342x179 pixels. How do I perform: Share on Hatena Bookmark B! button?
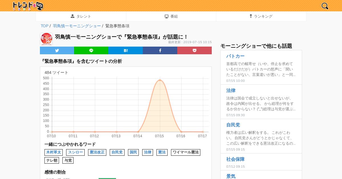(125, 50)
